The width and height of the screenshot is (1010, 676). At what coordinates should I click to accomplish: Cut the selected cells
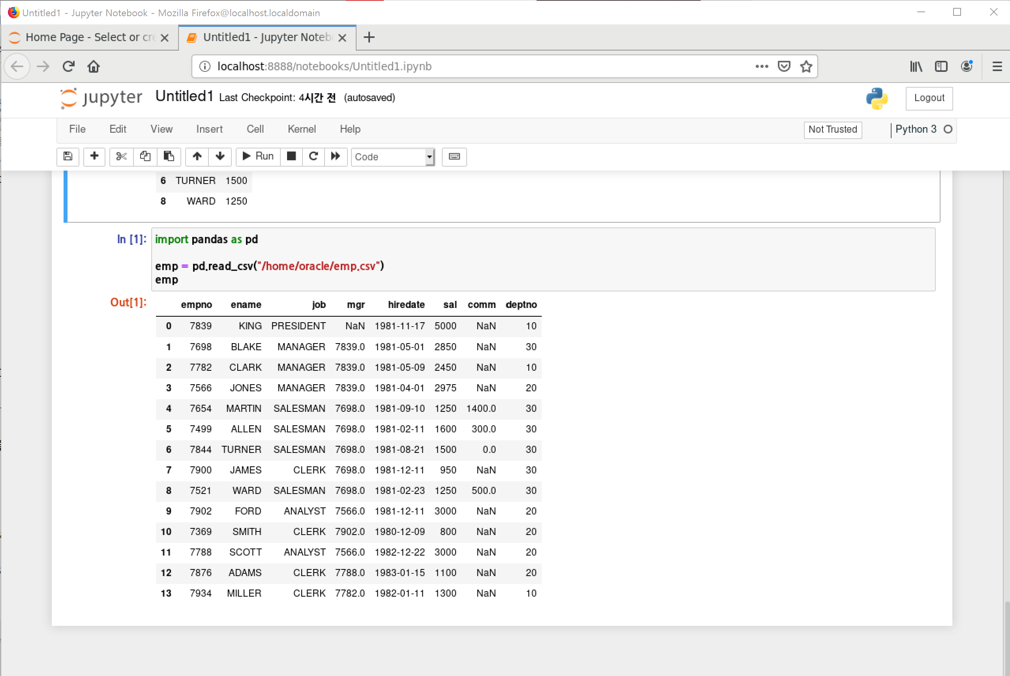[121, 156]
